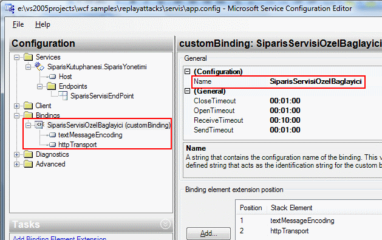
Task: Click the Services folder icon
Action: 29,57
